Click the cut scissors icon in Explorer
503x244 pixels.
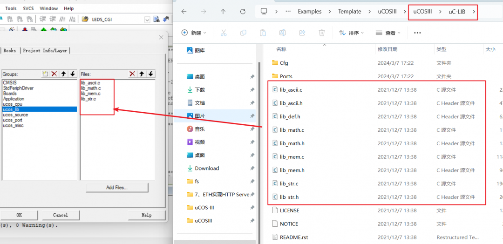pos(224,33)
